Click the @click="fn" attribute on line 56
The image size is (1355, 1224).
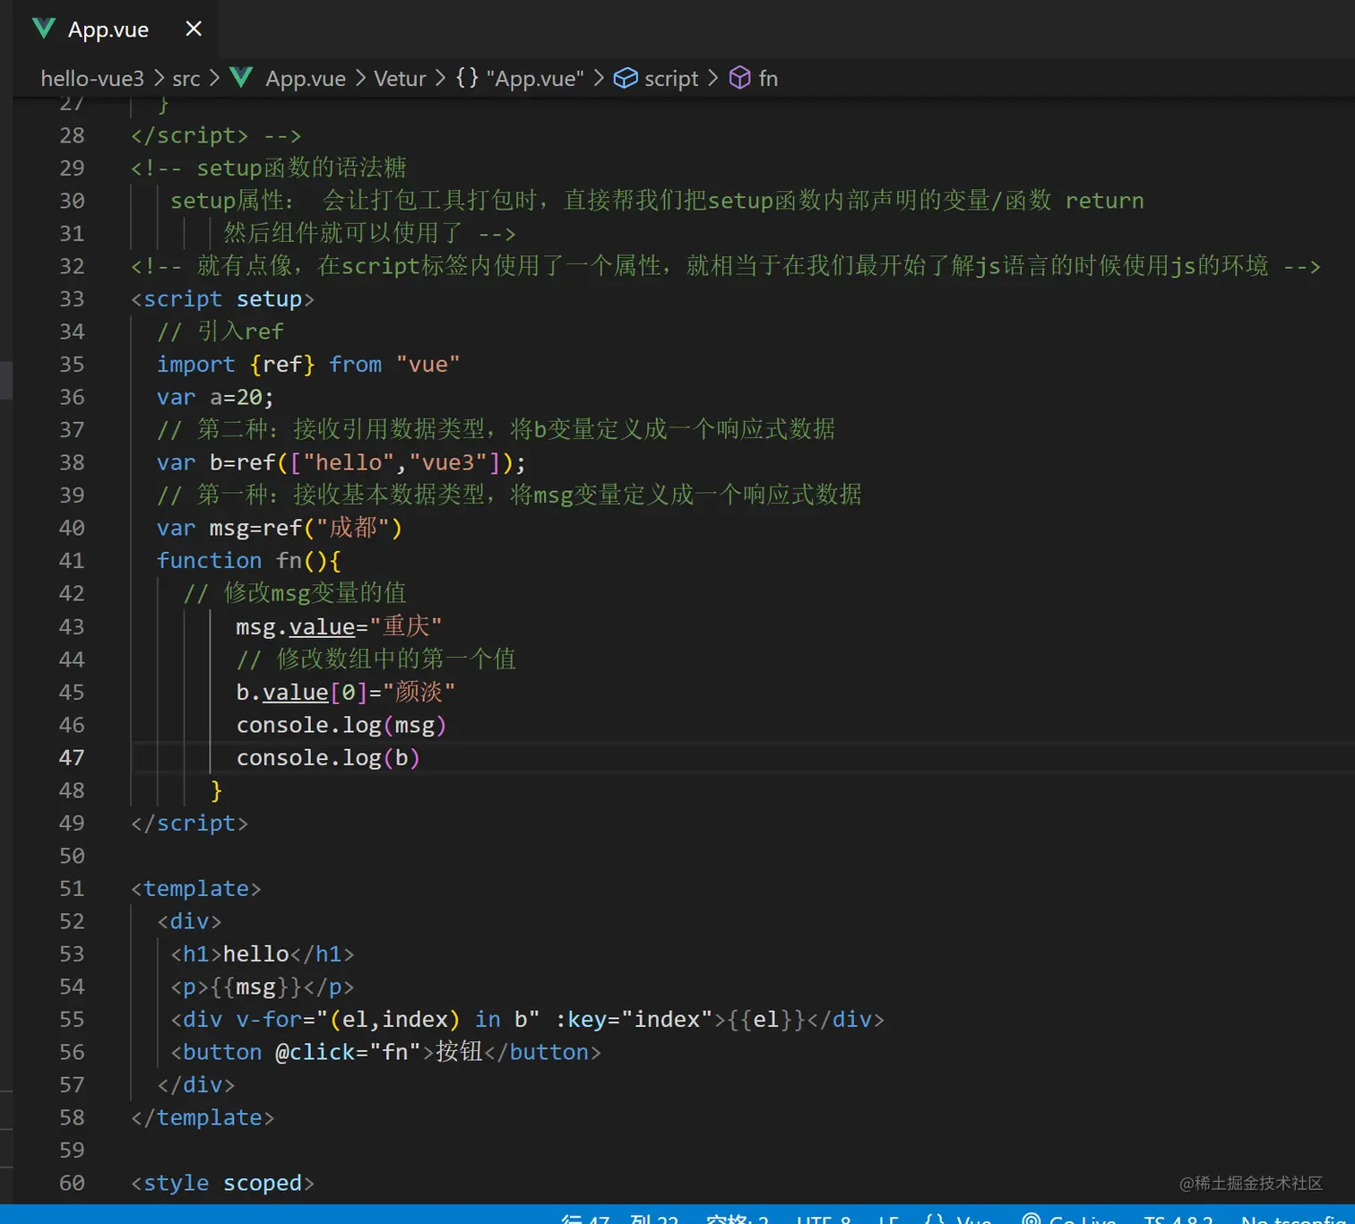coord(348,1052)
